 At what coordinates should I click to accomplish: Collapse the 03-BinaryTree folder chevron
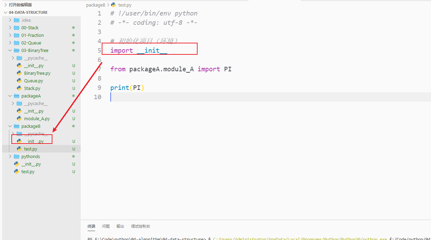click(x=10, y=50)
